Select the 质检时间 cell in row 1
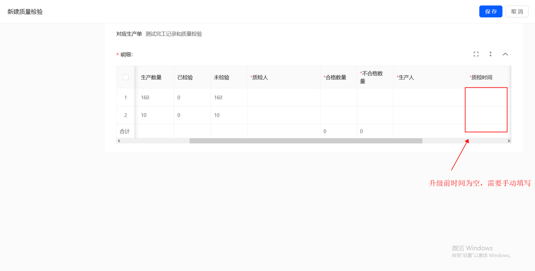Viewport: 535px width, 271px height. point(488,97)
